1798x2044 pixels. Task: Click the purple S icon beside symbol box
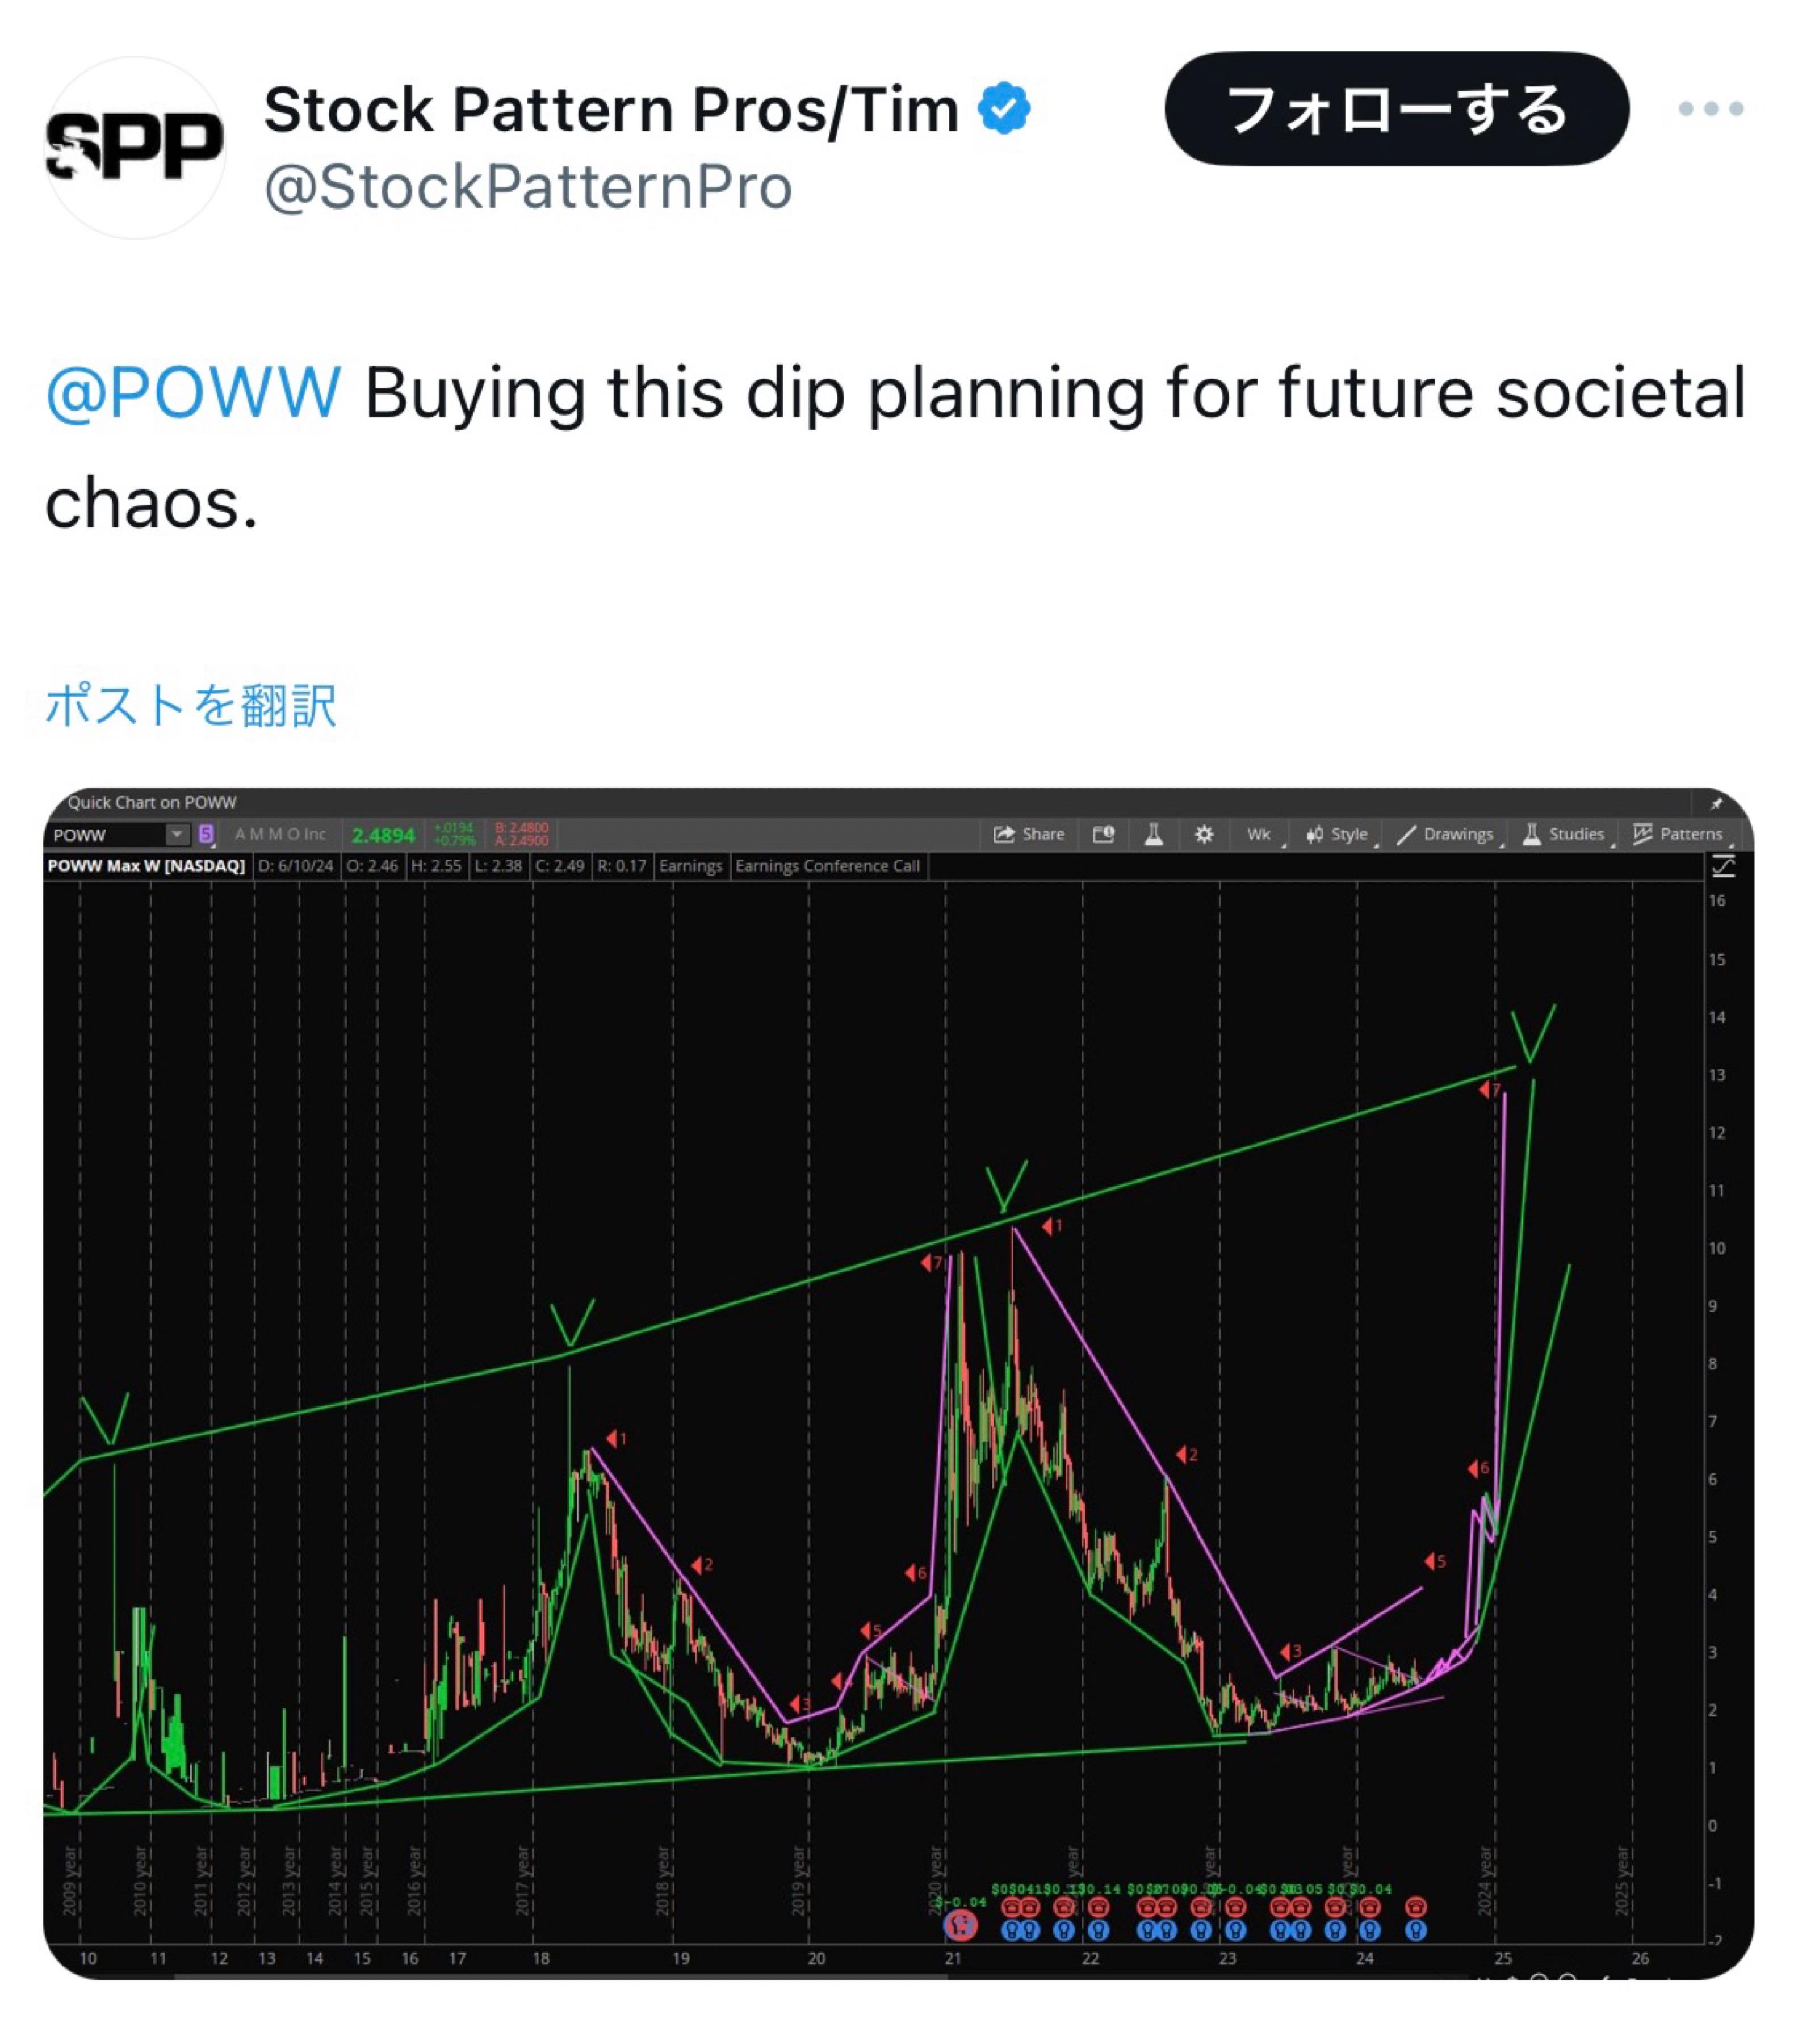coord(206,834)
